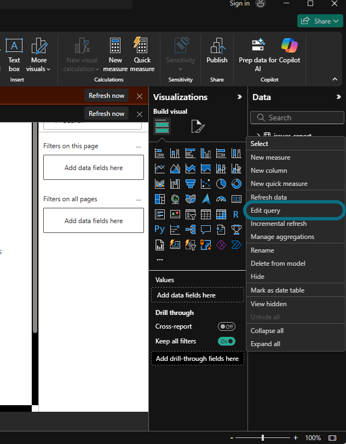Select the pie chart visual

pyautogui.click(x=221, y=184)
